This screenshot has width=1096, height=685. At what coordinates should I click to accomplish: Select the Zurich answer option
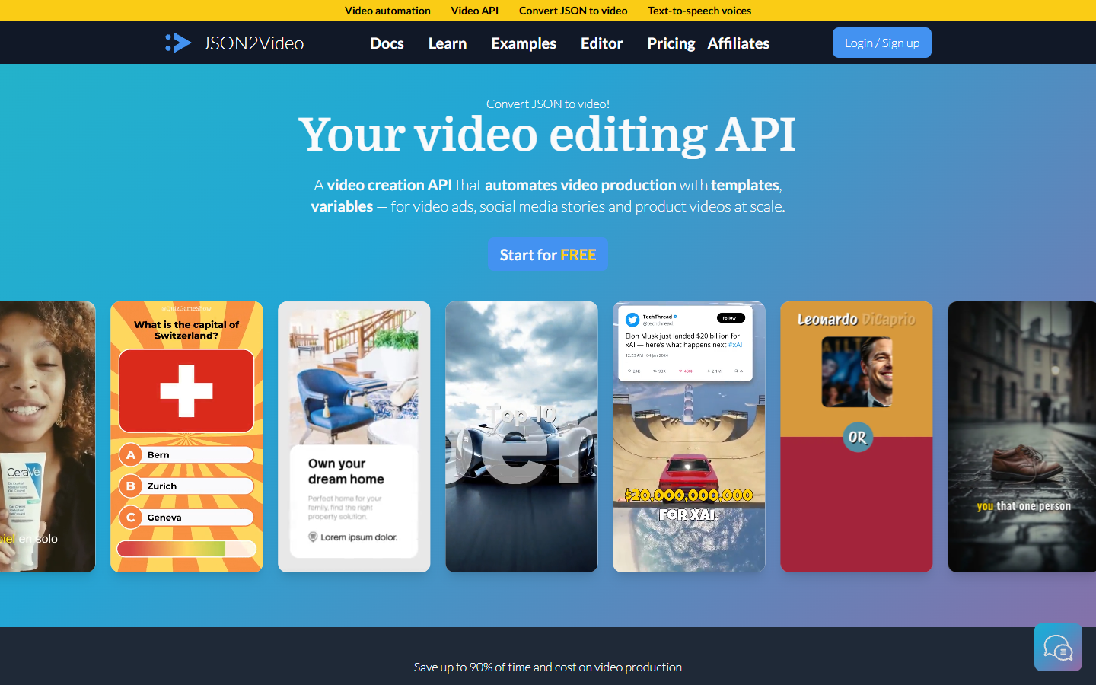[186, 486]
